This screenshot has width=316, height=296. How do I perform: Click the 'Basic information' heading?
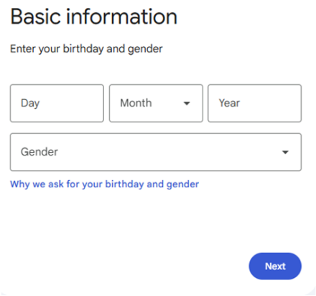(x=94, y=17)
